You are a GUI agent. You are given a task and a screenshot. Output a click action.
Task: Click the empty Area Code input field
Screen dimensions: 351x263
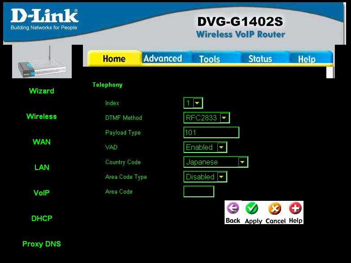(x=199, y=191)
